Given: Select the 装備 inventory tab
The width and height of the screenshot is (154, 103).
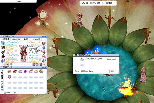Looking at the screenshot, I should coord(2,77).
